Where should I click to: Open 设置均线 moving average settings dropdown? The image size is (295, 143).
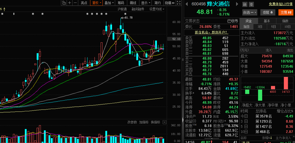coord(157,9)
